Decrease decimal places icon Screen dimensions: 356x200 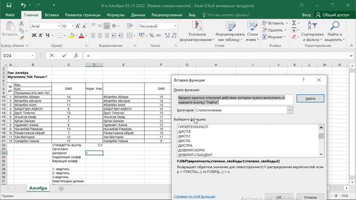pyautogui.click(x=174, y=36)
